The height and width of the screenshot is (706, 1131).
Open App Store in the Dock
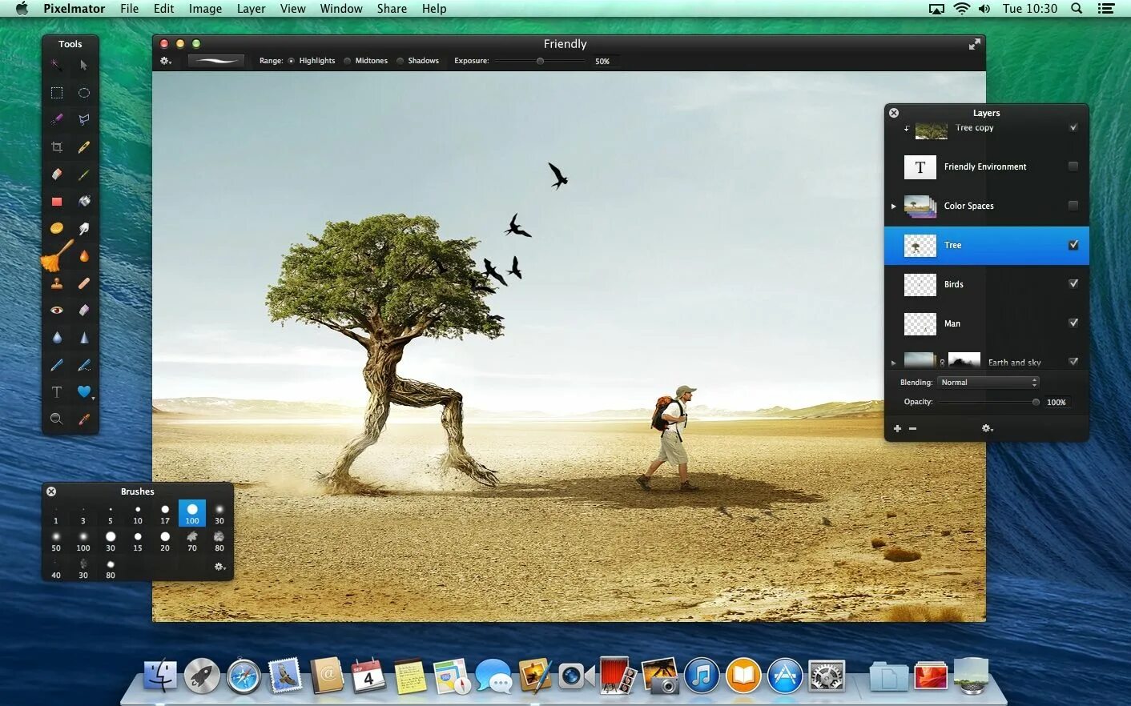coord(785,676)
